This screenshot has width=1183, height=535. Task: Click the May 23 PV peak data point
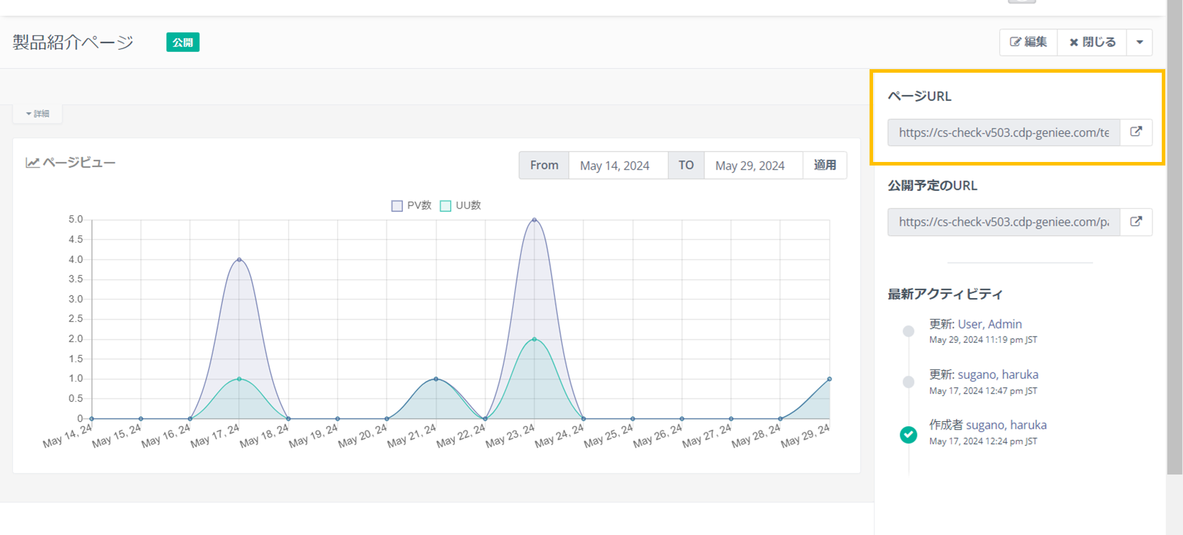(x=534, y=220)
